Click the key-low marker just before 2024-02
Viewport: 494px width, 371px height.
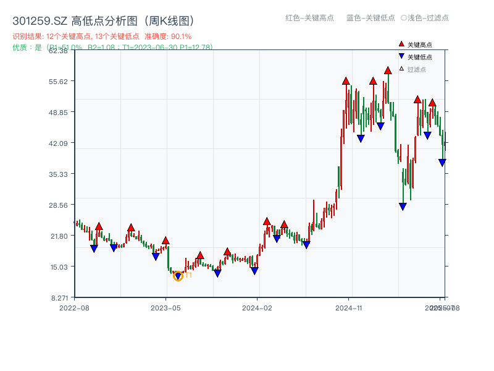(254, 271)
